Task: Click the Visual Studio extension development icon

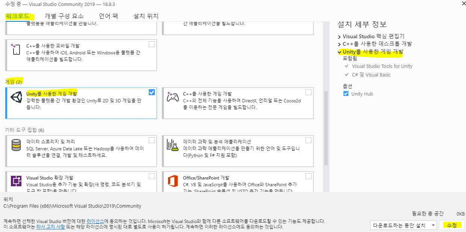Action: (16, 181)
